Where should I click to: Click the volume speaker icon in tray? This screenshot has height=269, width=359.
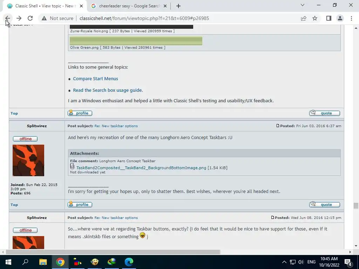(301, 262)
